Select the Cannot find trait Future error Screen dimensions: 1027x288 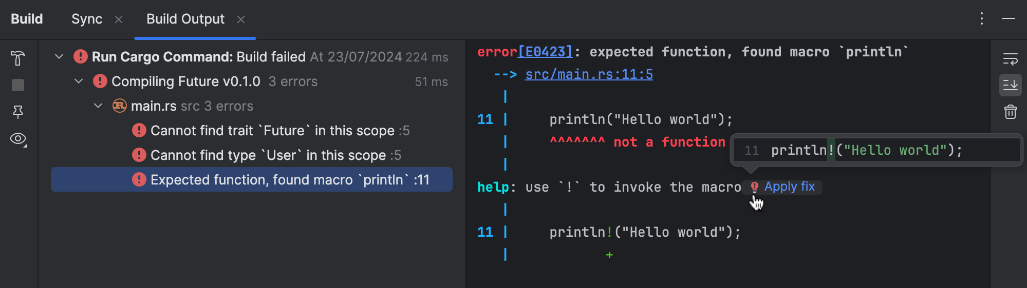point(272,131)
